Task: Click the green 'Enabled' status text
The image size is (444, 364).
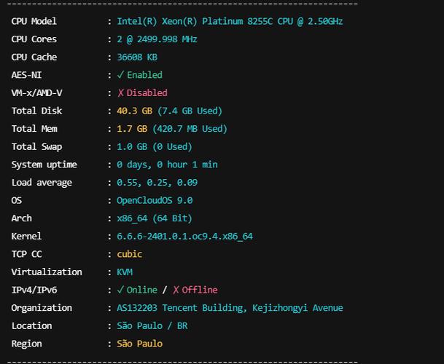Action: pos(144,75)
